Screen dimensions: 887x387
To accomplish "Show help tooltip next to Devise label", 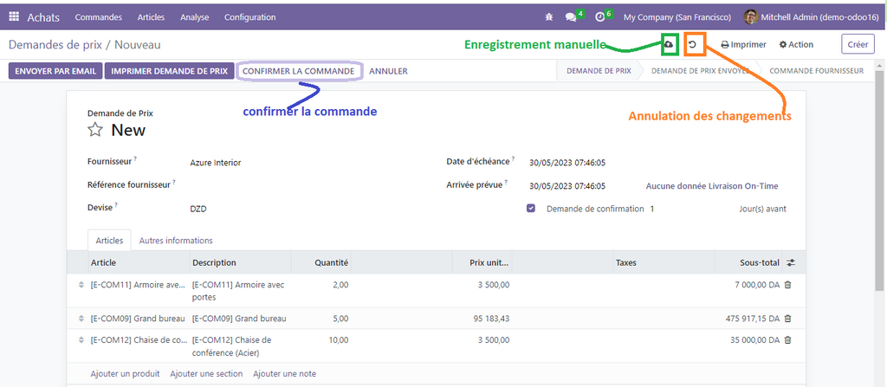I will (x=116, y=205).
